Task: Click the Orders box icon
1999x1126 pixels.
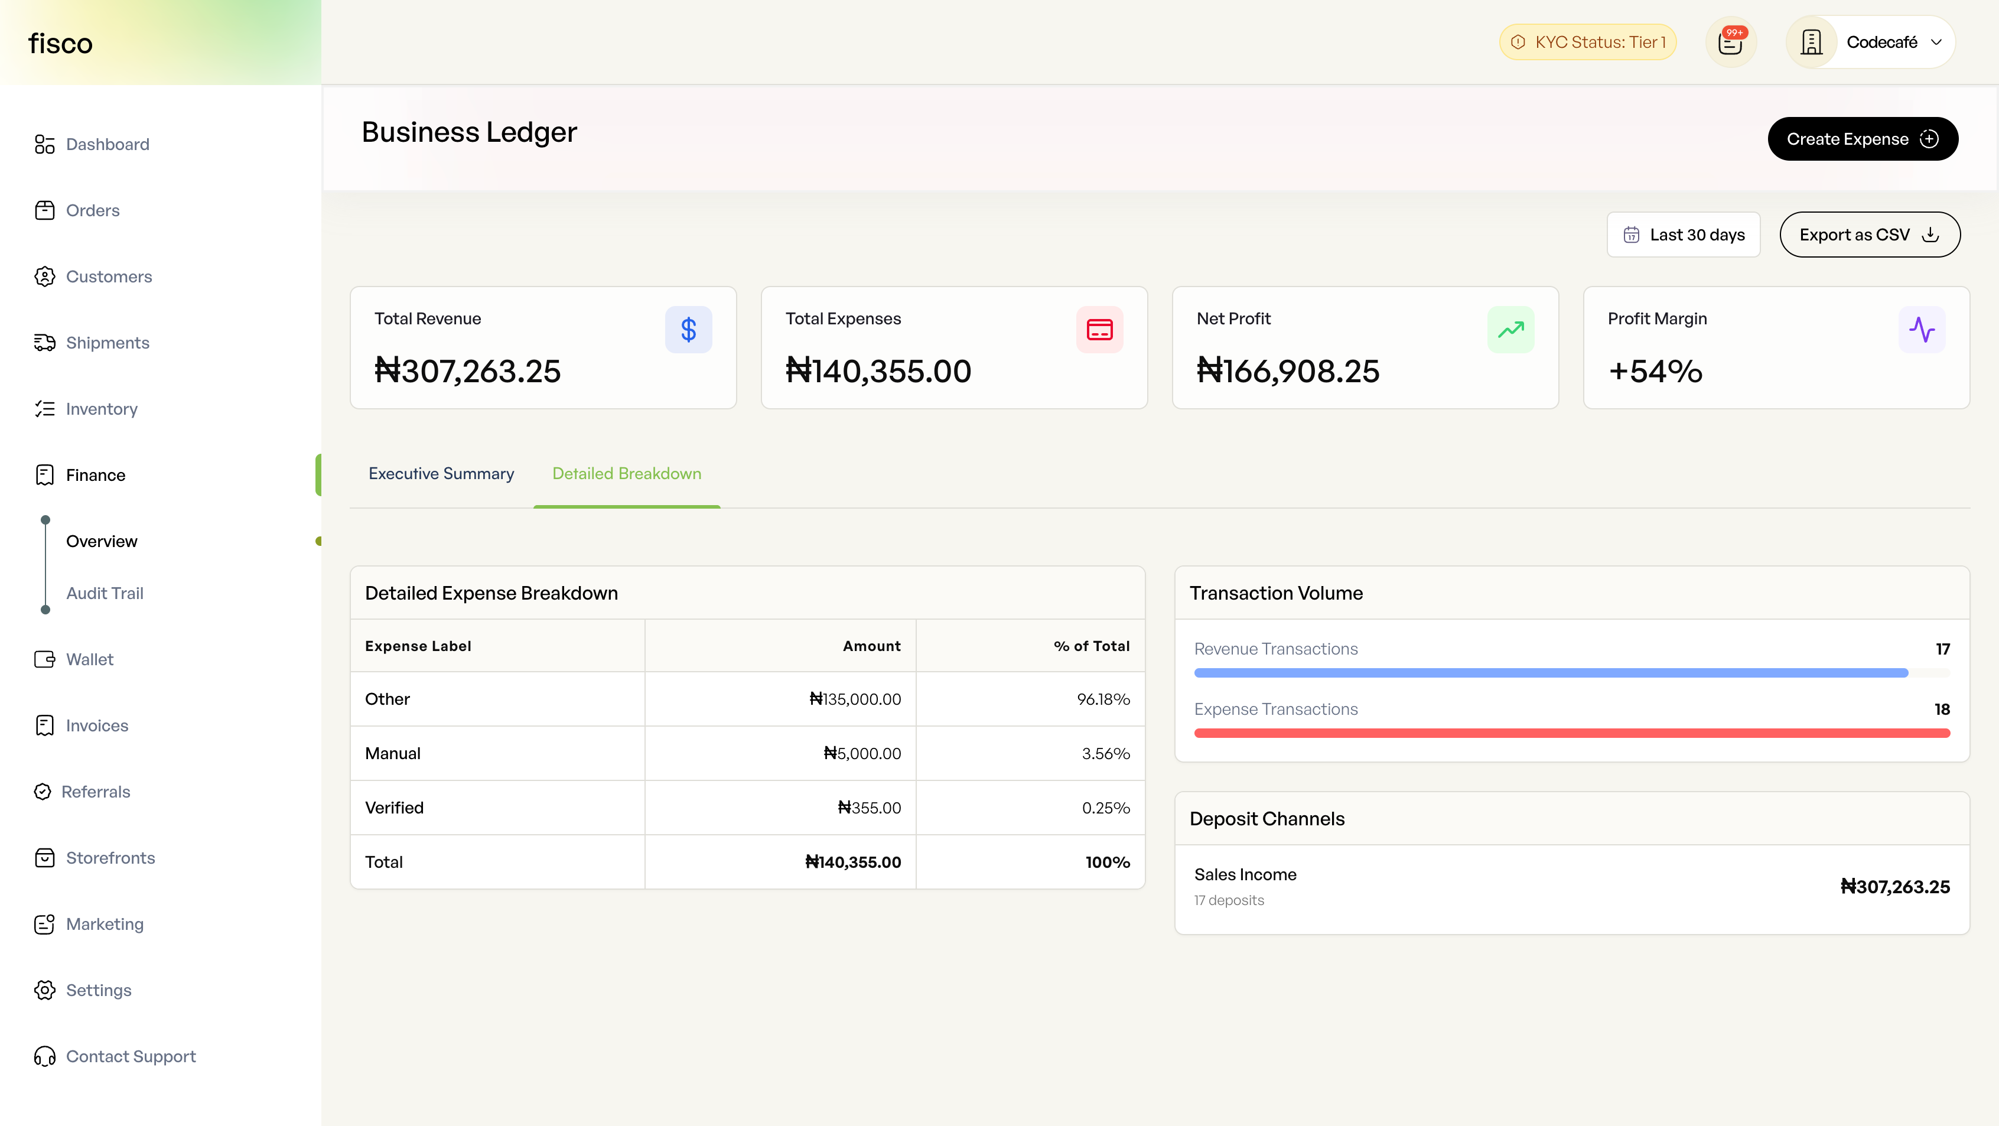Action: [x=44, y=210]
